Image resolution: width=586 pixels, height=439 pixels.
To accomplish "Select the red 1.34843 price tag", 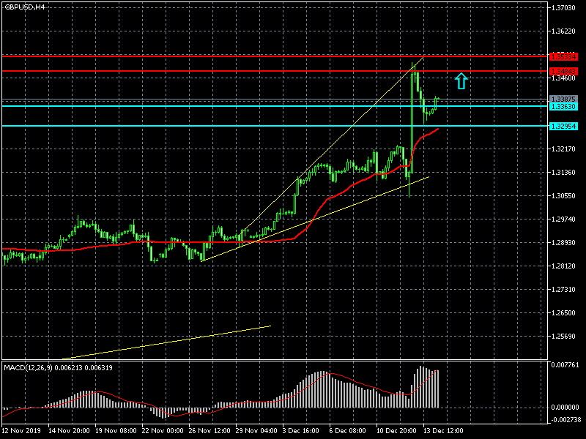I will click(x=563, y=71).
